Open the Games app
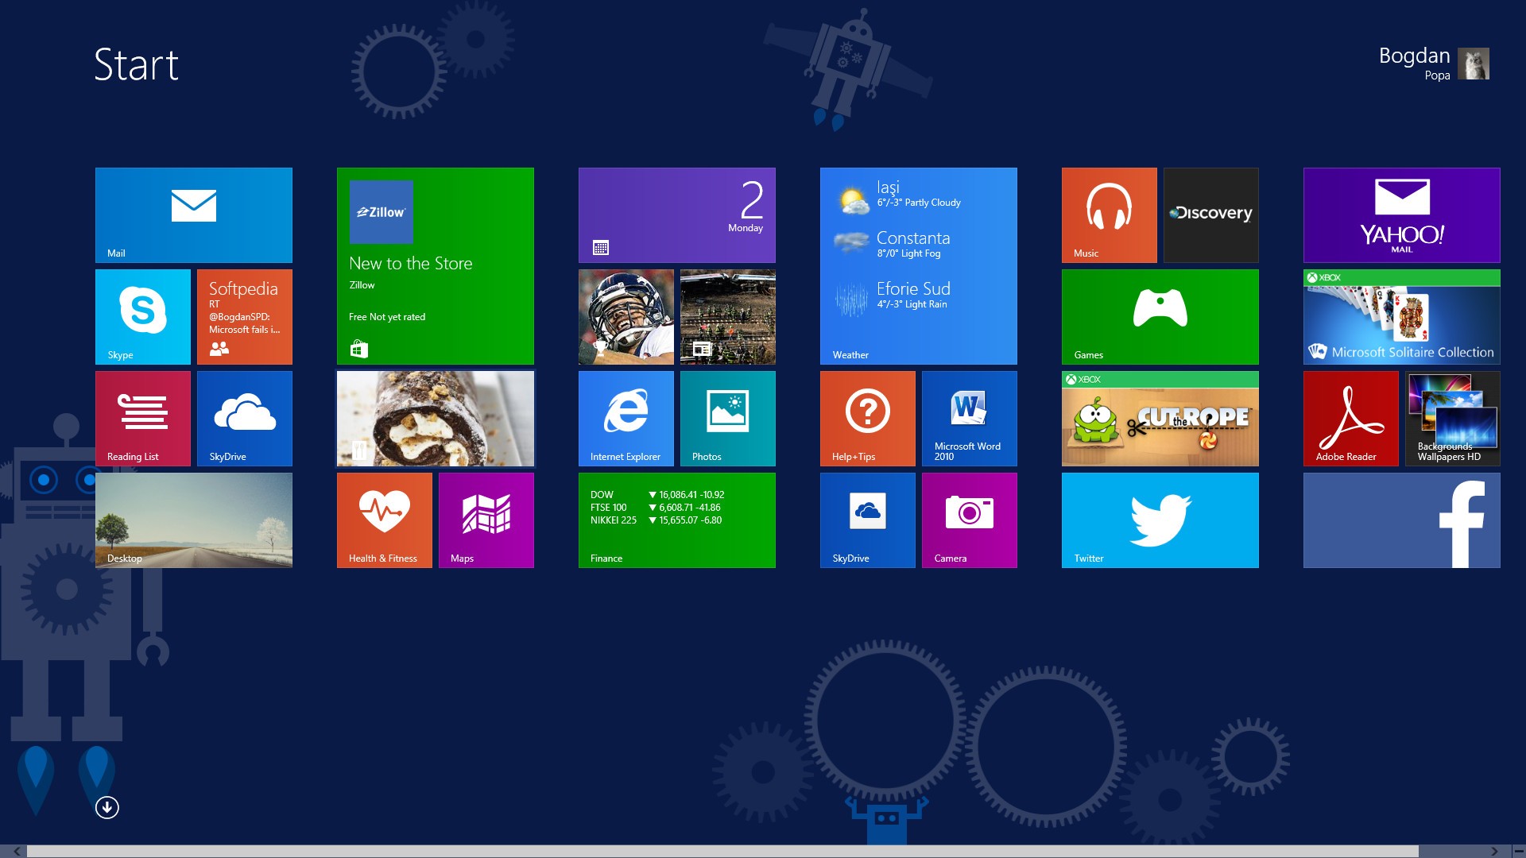 (x=1160, y=316)
